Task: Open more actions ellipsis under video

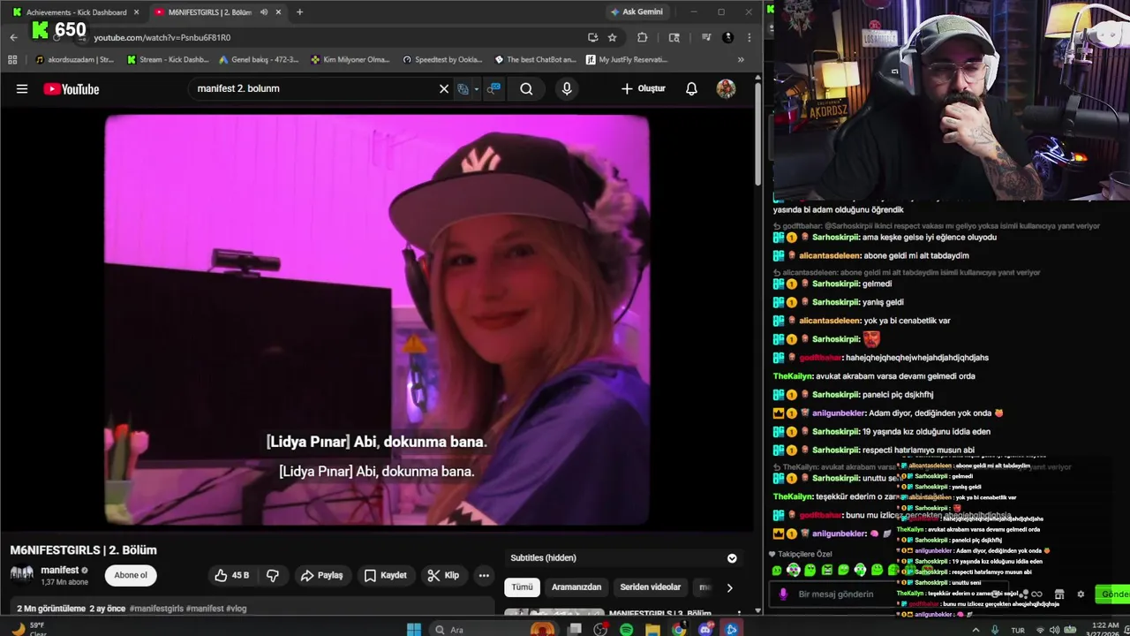Action: pos(484,575)
